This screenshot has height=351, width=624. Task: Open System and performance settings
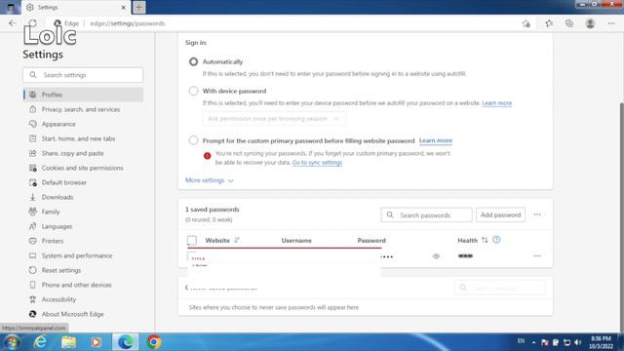pos(77,255)
